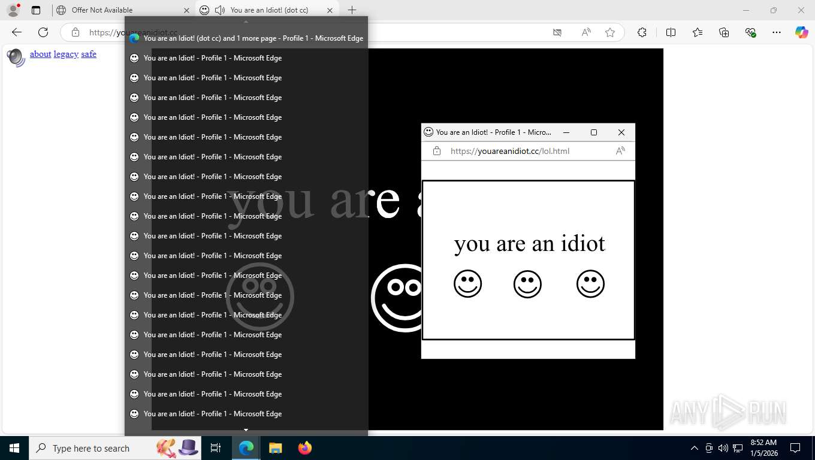View site information lock icon
The height and width of the screenshot is (460, 815).
[75, 32]
